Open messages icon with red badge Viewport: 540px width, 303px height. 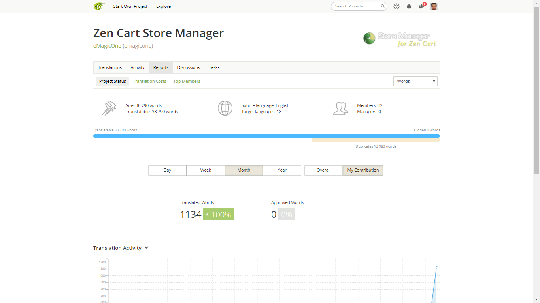point(421,6)
